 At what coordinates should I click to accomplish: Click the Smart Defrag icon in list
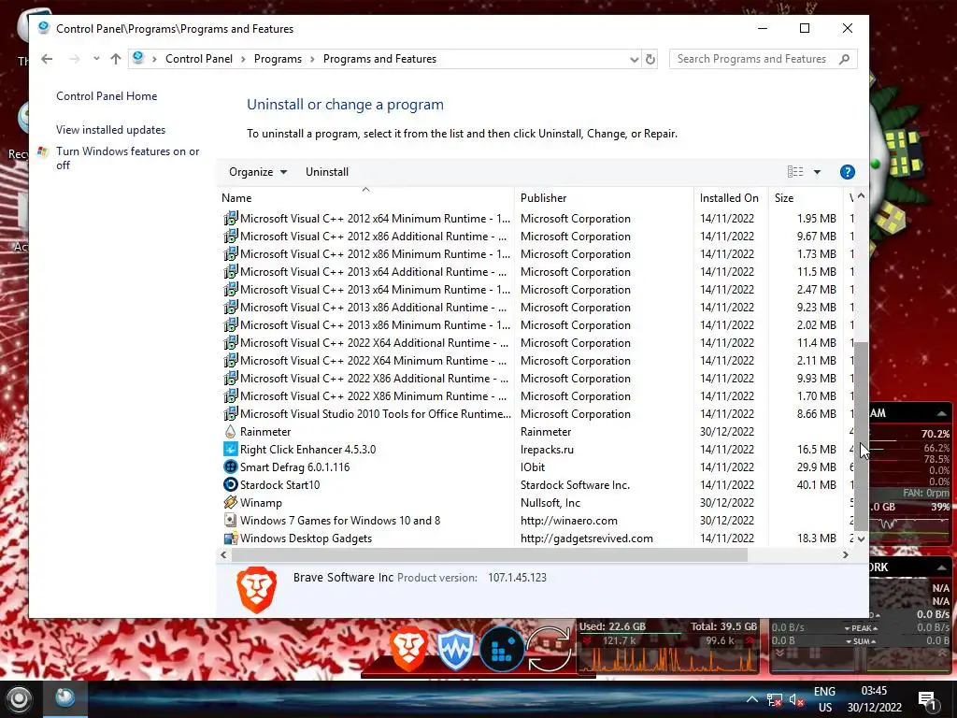coord(230,467)
